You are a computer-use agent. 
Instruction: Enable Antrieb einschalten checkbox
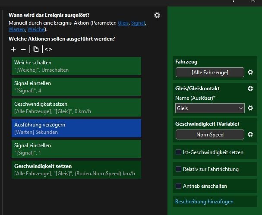click(x=178, y=186)
